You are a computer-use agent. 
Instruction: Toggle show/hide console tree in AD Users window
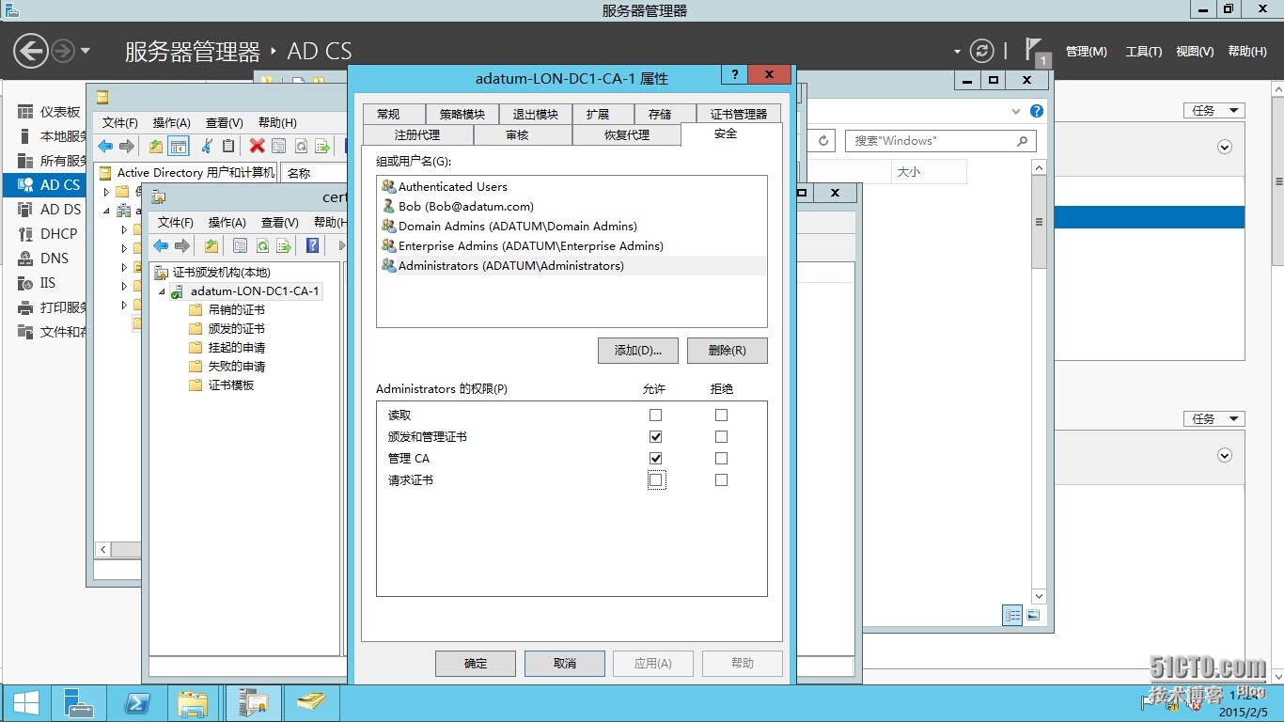tap(179, 146)
